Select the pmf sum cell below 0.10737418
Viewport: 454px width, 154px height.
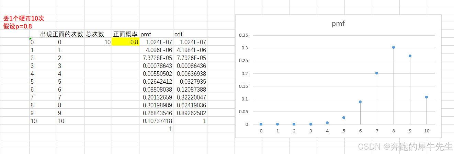[x=156, y=129]
